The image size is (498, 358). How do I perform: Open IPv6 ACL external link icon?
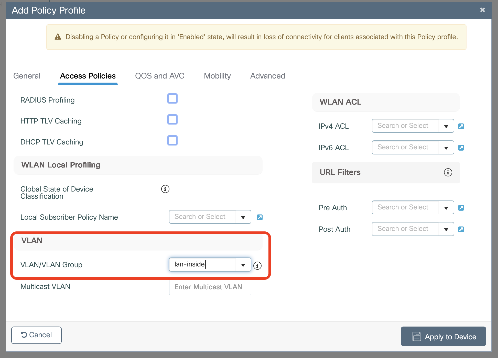461,148
